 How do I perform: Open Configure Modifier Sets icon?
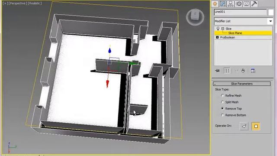253,71
